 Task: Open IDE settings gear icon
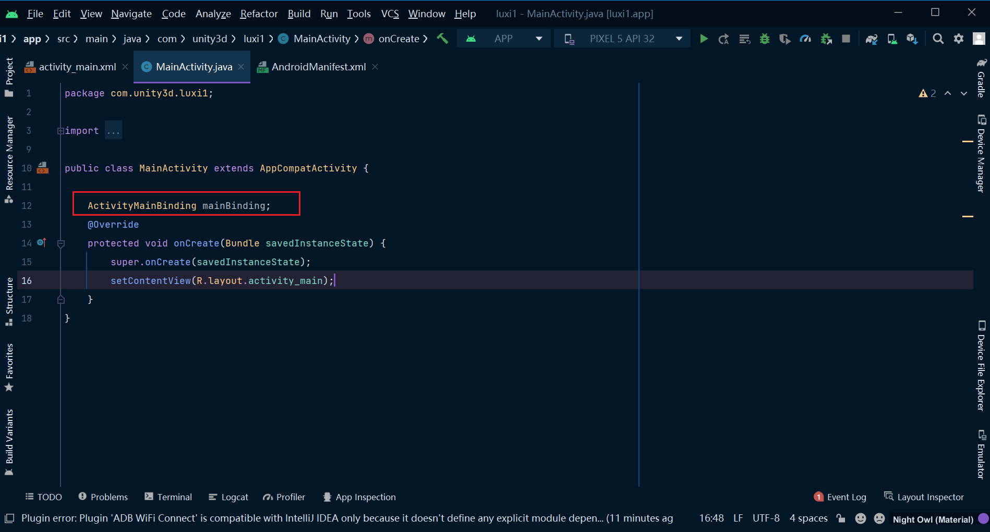point(959,39)
